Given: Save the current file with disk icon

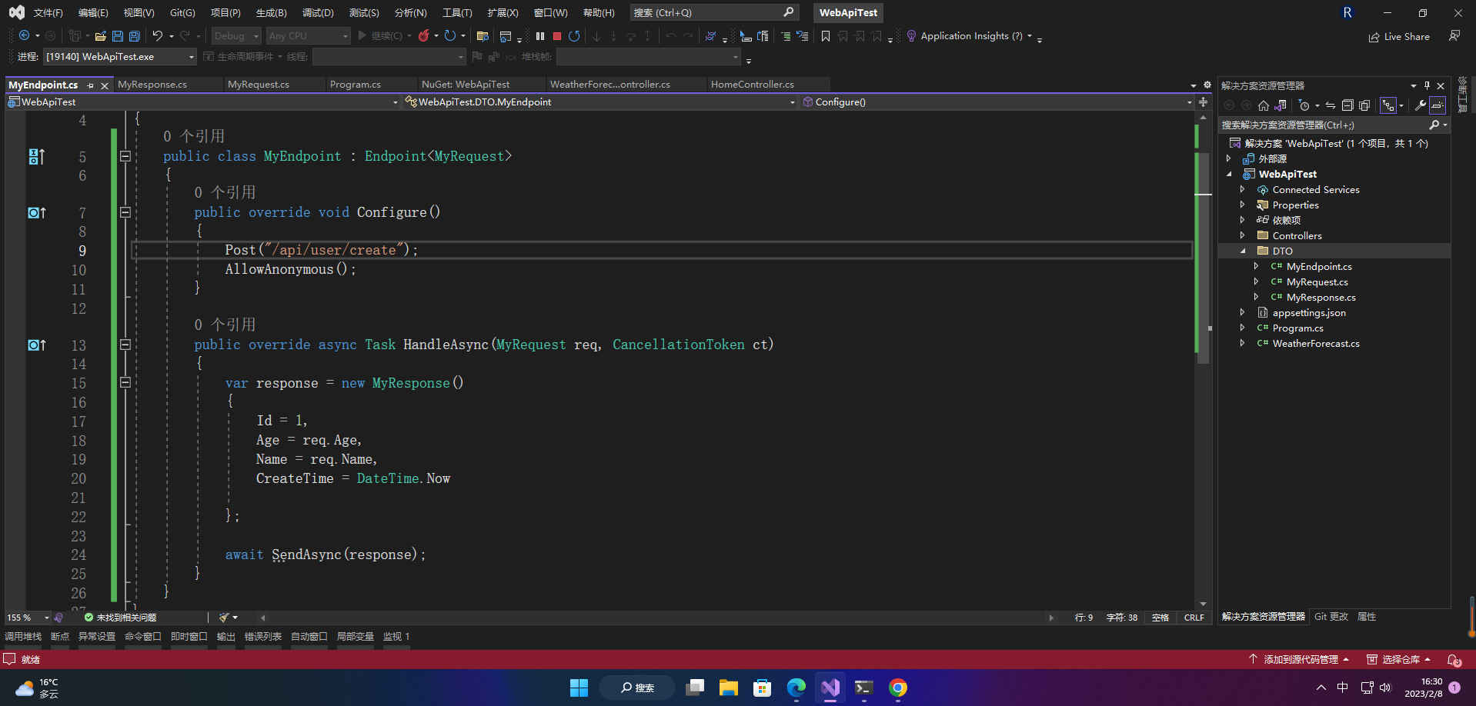Looking at the screenshot, I should 118,35.
